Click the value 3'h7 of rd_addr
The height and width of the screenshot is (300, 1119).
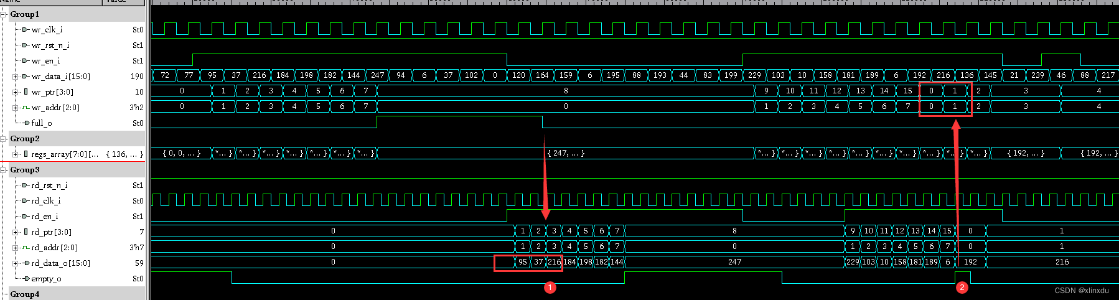(136, 247)
